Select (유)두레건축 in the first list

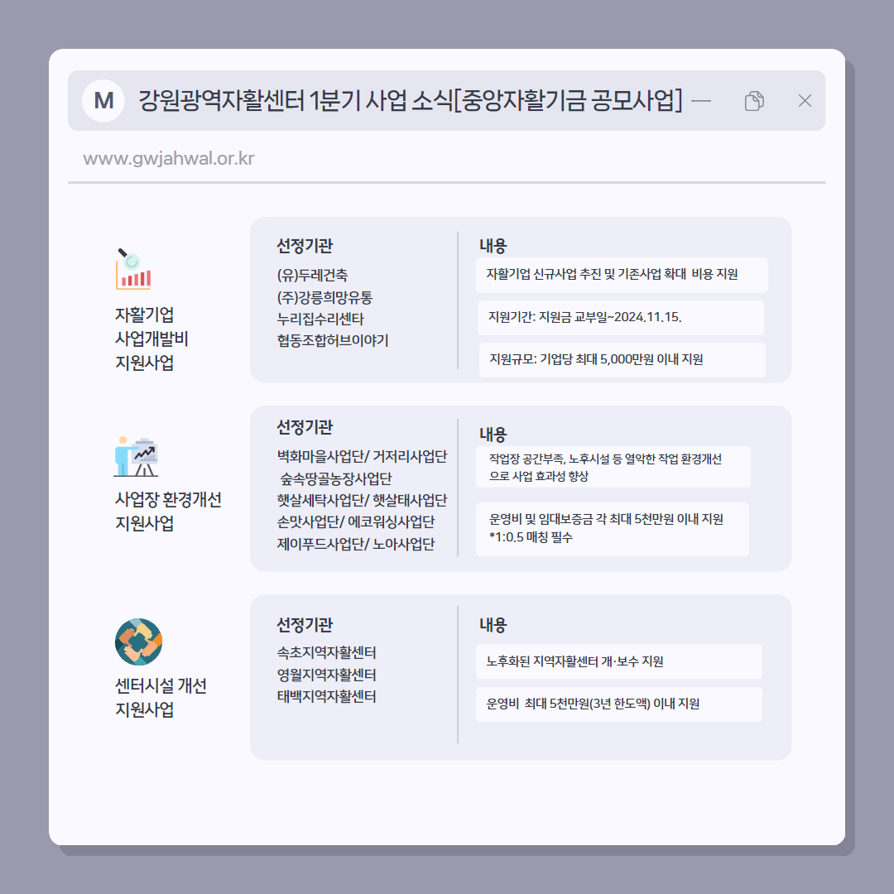point(312,276)
